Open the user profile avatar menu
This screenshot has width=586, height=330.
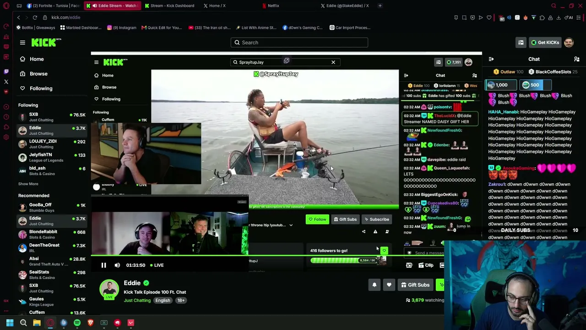(x=569, y=43)
